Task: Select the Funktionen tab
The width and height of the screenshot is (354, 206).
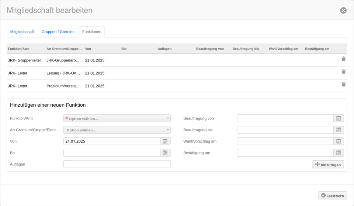Action: (x=92, y=32)
